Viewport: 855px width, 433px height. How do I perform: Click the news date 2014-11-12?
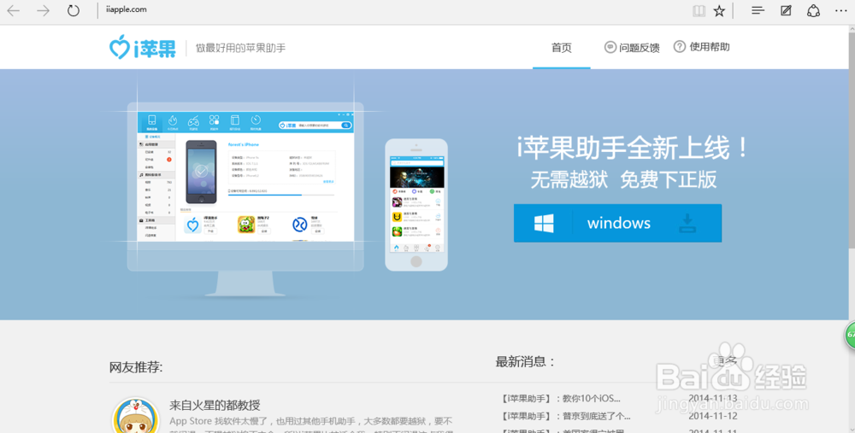click(x=713, y=416)
